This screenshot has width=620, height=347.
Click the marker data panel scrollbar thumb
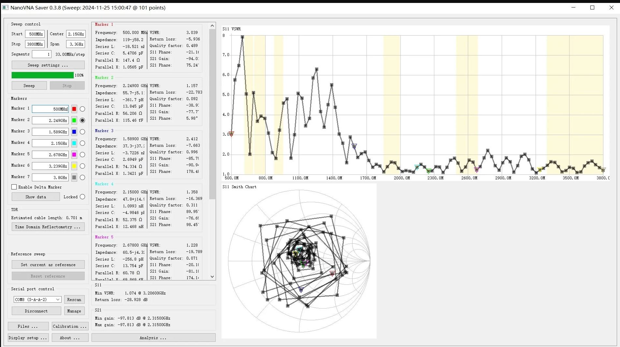click(212, 114)
